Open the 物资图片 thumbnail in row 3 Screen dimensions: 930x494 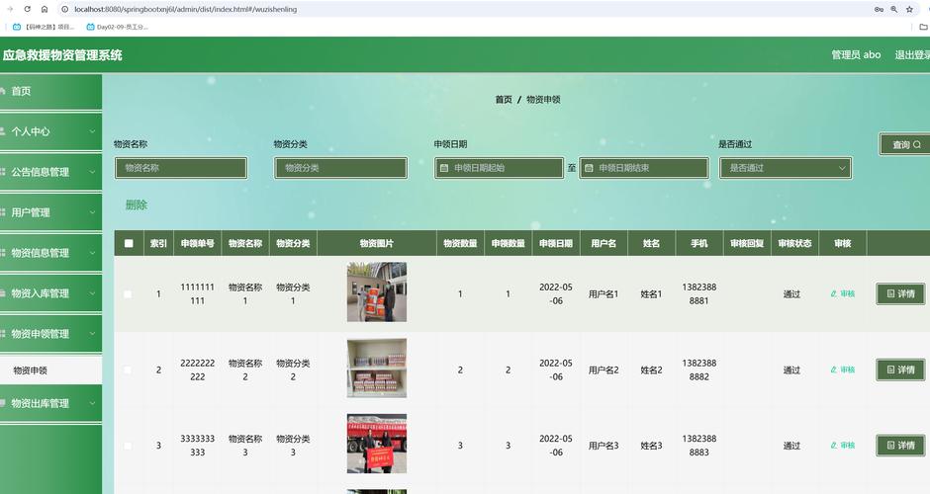coord(377,444)
